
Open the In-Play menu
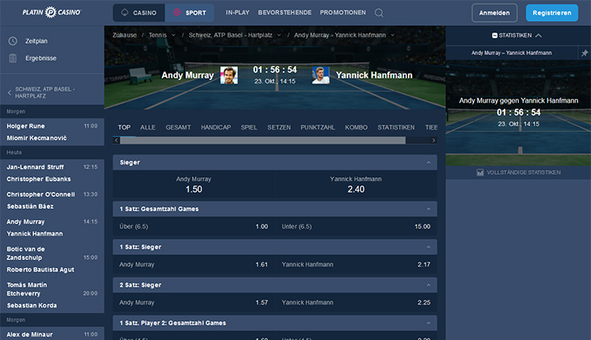pos(237,12)
